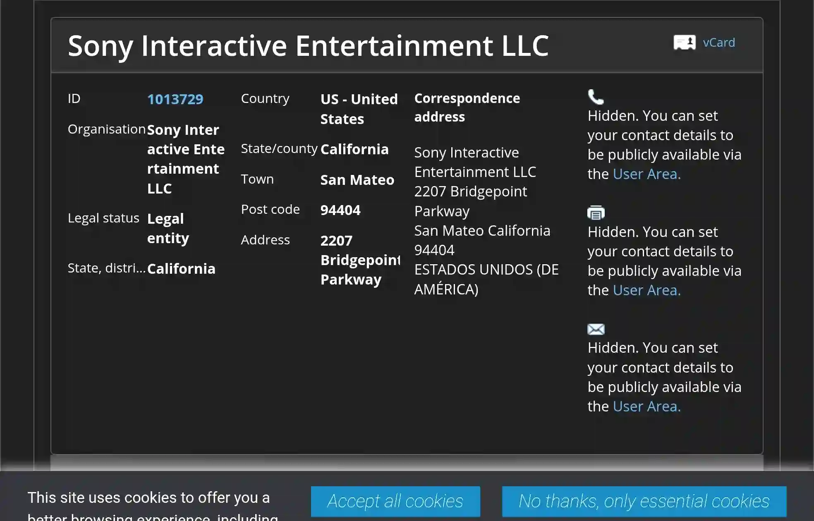This screenshot has width=814, height=521.
Task: Click the telephone handset icon
Action: tap(596, 97)
